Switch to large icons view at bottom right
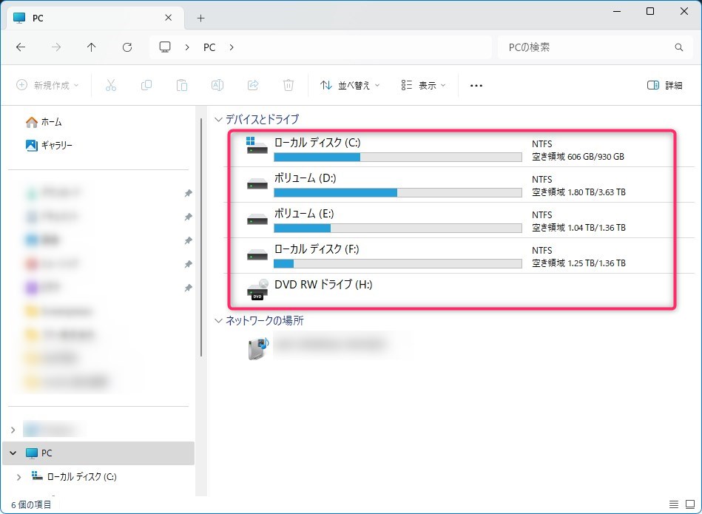This screenshot has height=514, width=702. pos(689,504)
